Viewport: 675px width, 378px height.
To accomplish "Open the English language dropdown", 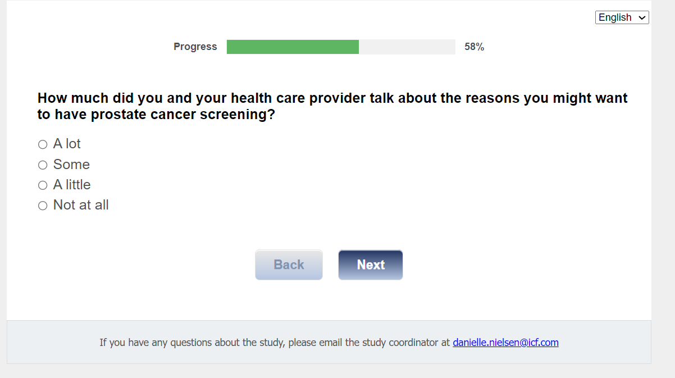I will coord(621,17).
